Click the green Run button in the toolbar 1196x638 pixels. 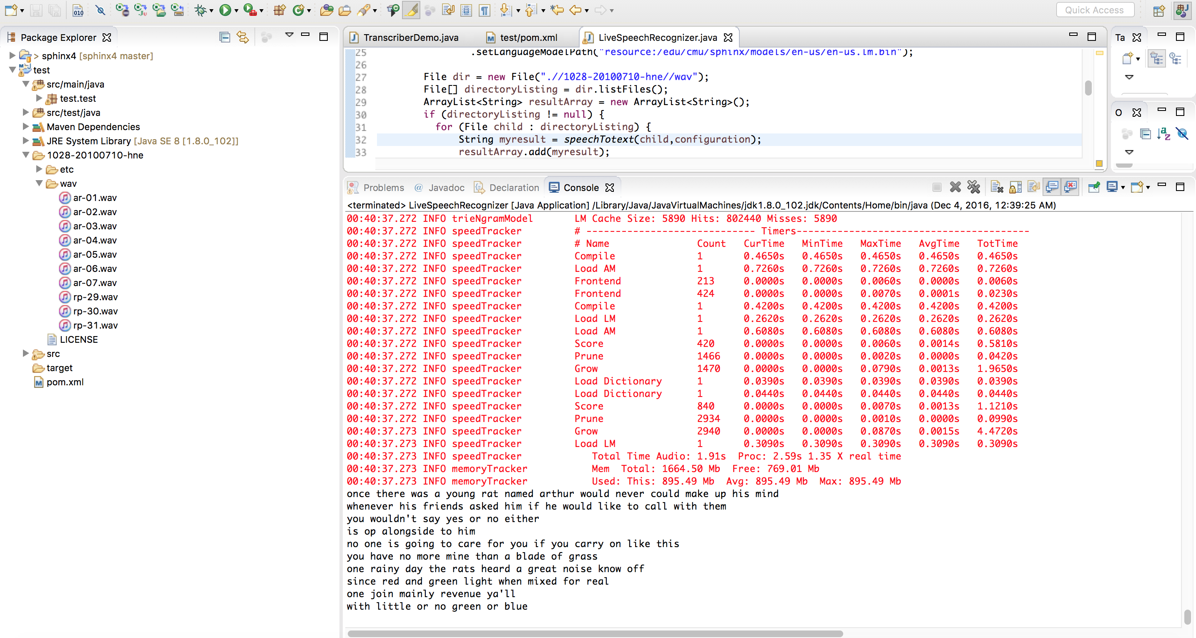tap(225, 10)
